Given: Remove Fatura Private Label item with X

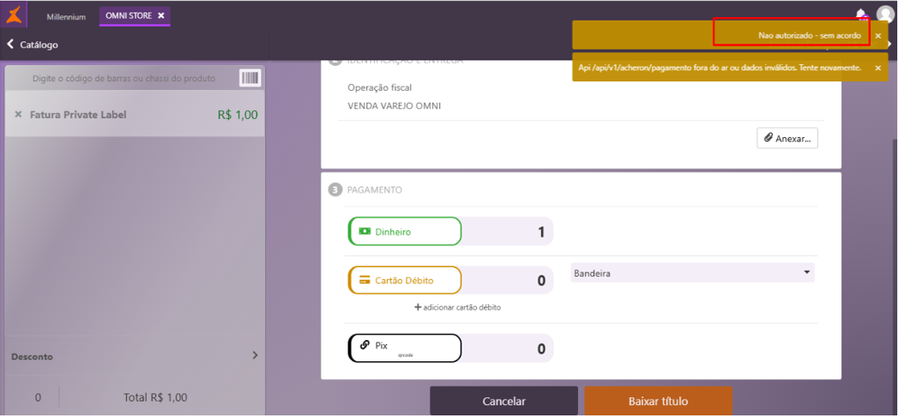Looking at the screenshot, I should 18,115.
